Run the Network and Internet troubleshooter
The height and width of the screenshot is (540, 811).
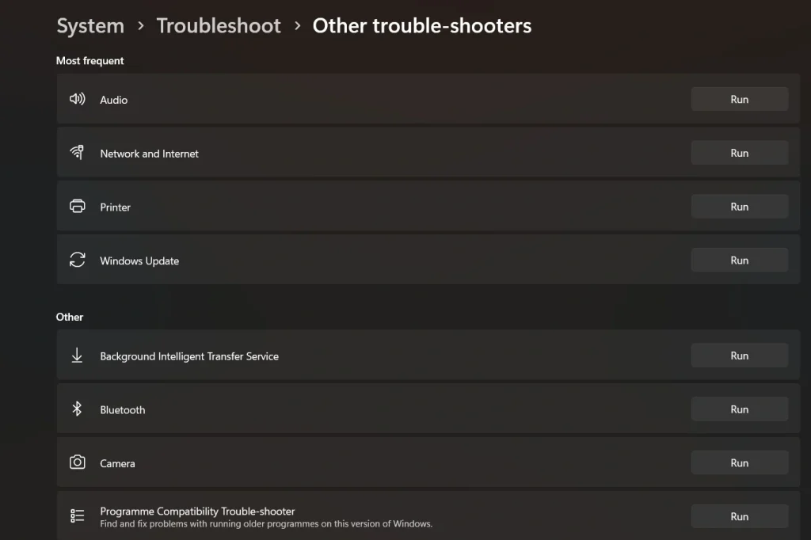[739, 152]
